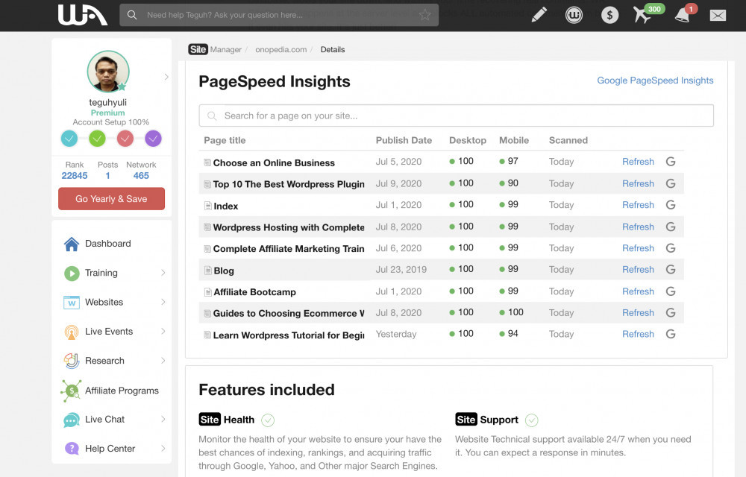Expand the Websites menu chevron

point(163,302)
